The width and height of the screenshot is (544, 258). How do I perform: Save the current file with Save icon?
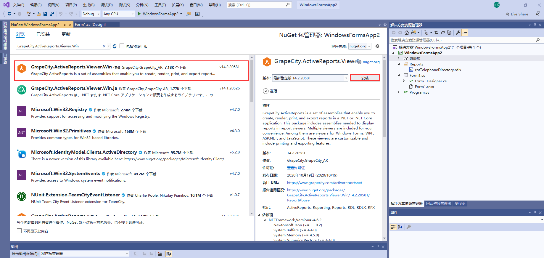click(x=45, y=14)
